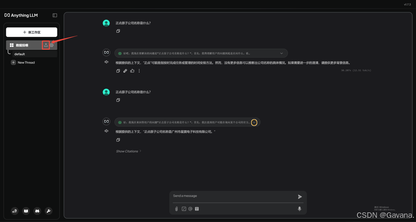
Task: Expand Show Citations
Action: [x=129, y=151]
